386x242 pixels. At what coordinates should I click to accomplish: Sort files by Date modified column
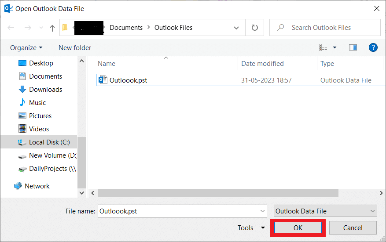[262, 64]
